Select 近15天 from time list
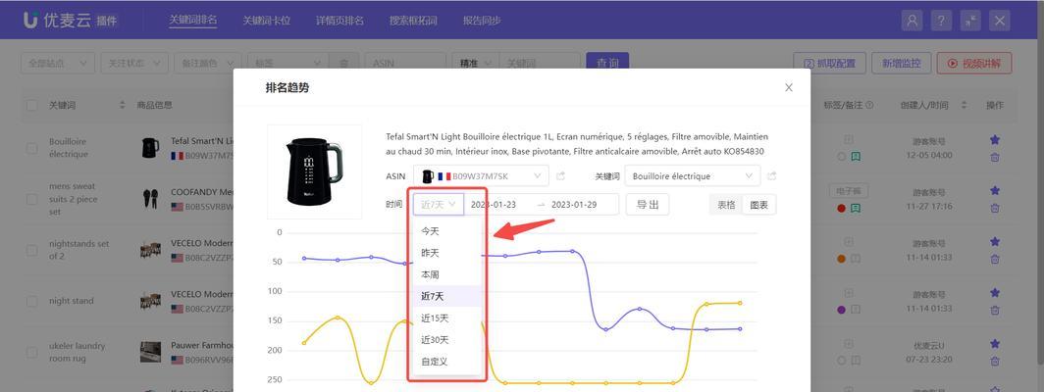 click(447, 318)
